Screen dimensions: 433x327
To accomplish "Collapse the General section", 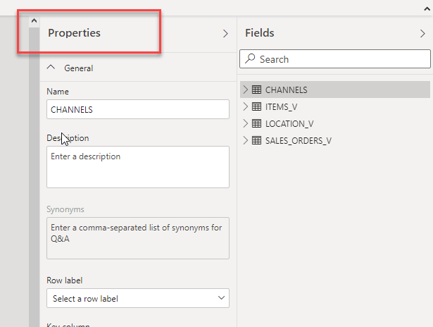I will point(51,68).
